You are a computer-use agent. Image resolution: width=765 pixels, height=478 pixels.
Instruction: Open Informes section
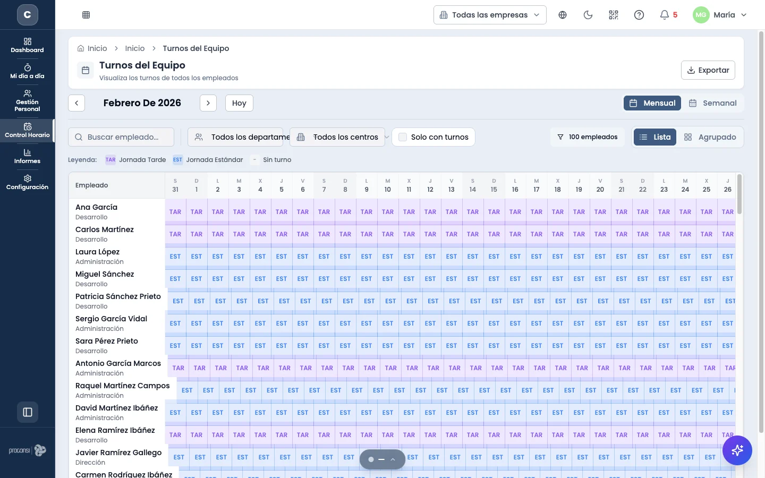coord(28,156)
